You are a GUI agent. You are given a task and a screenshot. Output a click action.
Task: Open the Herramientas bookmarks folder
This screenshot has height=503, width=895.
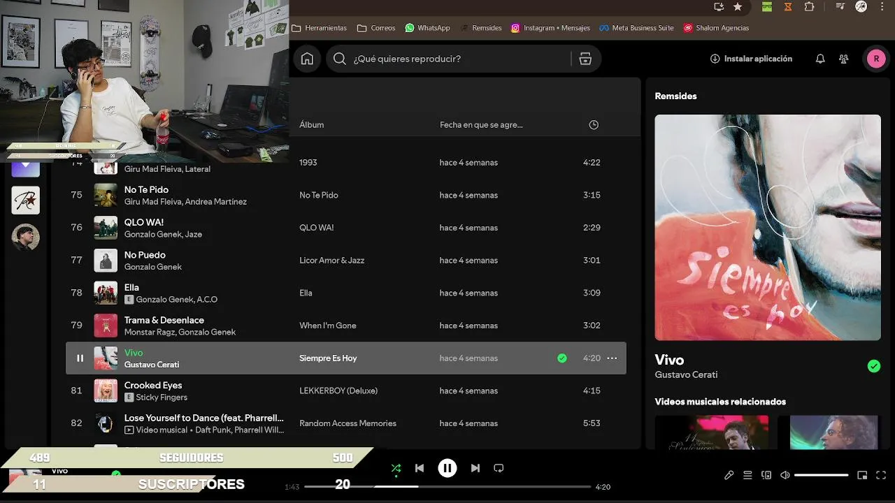pyautogui.click(x=319, y=28)
